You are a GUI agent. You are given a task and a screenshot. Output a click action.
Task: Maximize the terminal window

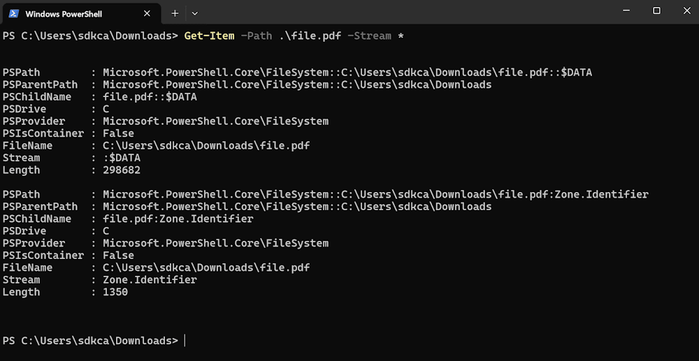click(656, 10)
